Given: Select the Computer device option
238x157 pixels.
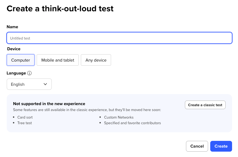Looking at the screenshot, I should coord(20,60).
